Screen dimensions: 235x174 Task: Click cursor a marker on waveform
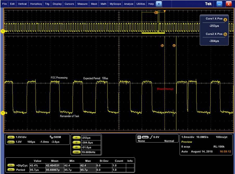pos(174,46)
